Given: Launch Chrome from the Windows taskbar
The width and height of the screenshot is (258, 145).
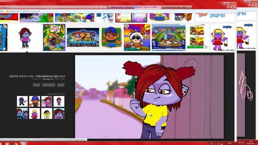Looking at the screenshot, I should click(16, 144).
